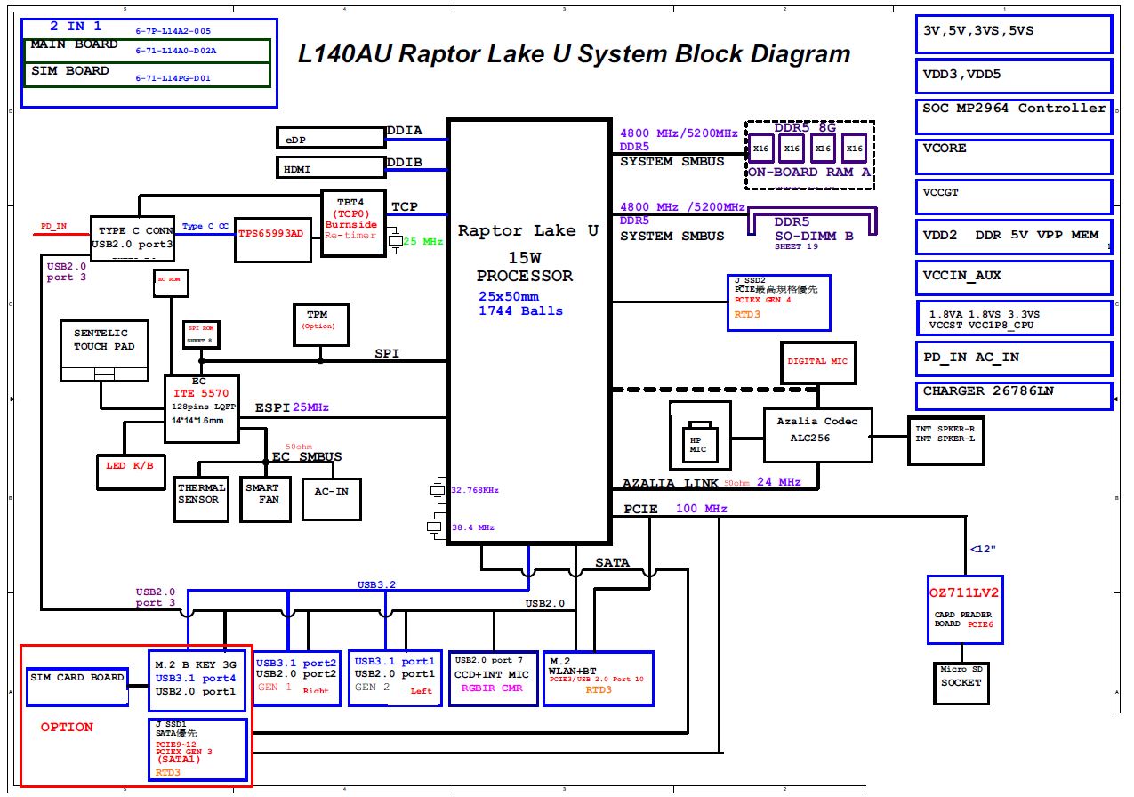Select the TCP bus label

(x=405, y=206)
